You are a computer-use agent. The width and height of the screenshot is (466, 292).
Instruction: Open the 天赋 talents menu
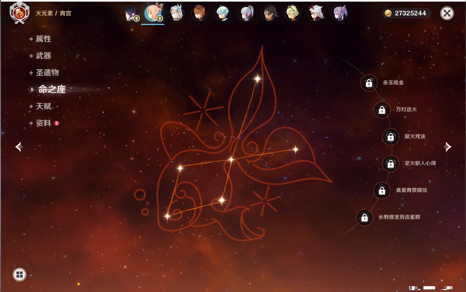pyautogui.click(x=43, y=106)
